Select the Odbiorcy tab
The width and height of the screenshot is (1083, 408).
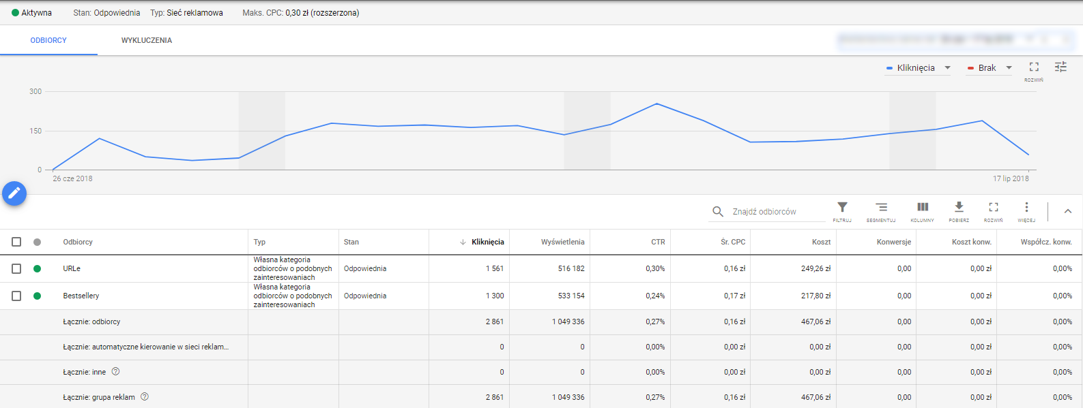48,40
